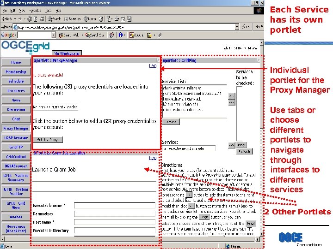This screenshot has width=333, height=249.
Task: Click the Discuss toolbar icon
Action: [129, 19]
